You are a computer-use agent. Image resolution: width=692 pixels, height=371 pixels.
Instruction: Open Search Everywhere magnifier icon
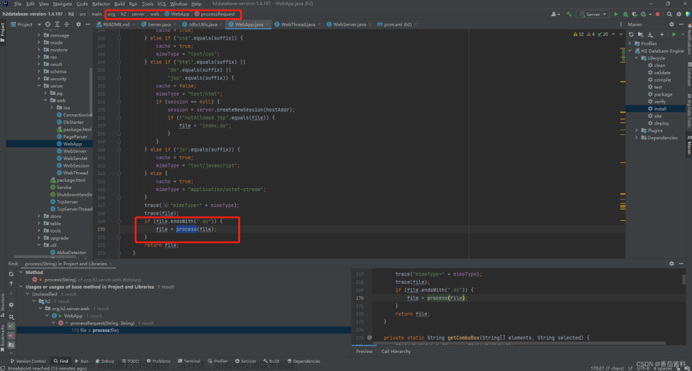pos(669,14)
